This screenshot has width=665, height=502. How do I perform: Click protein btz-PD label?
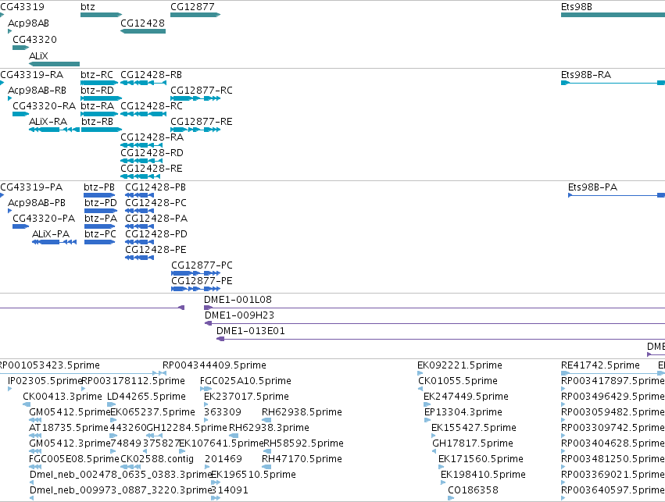pos(101,202)
